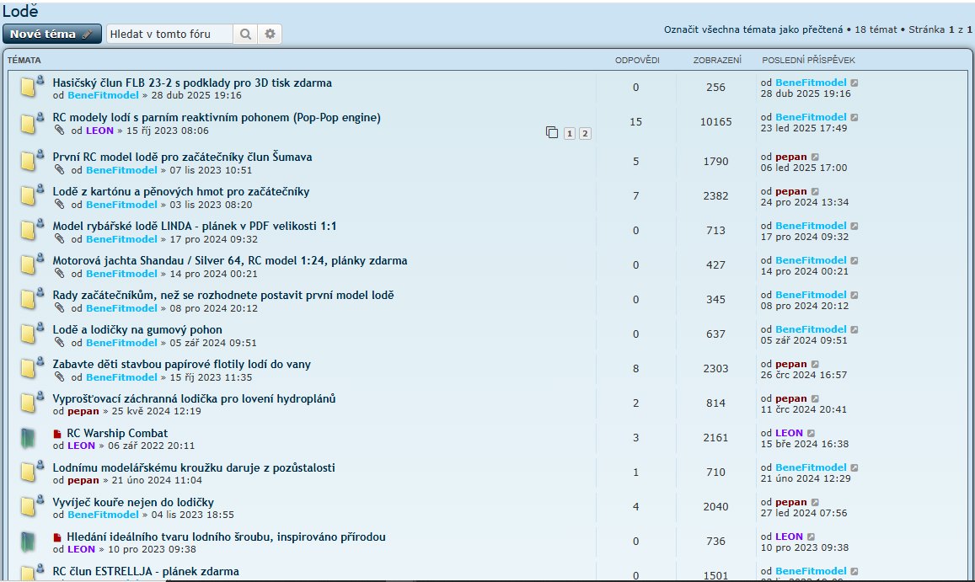Click attachment paperclip in Model rybářské lodě row
Viewport: 975px width, 582px height.
pyautogui.click(x=59, y=238)
